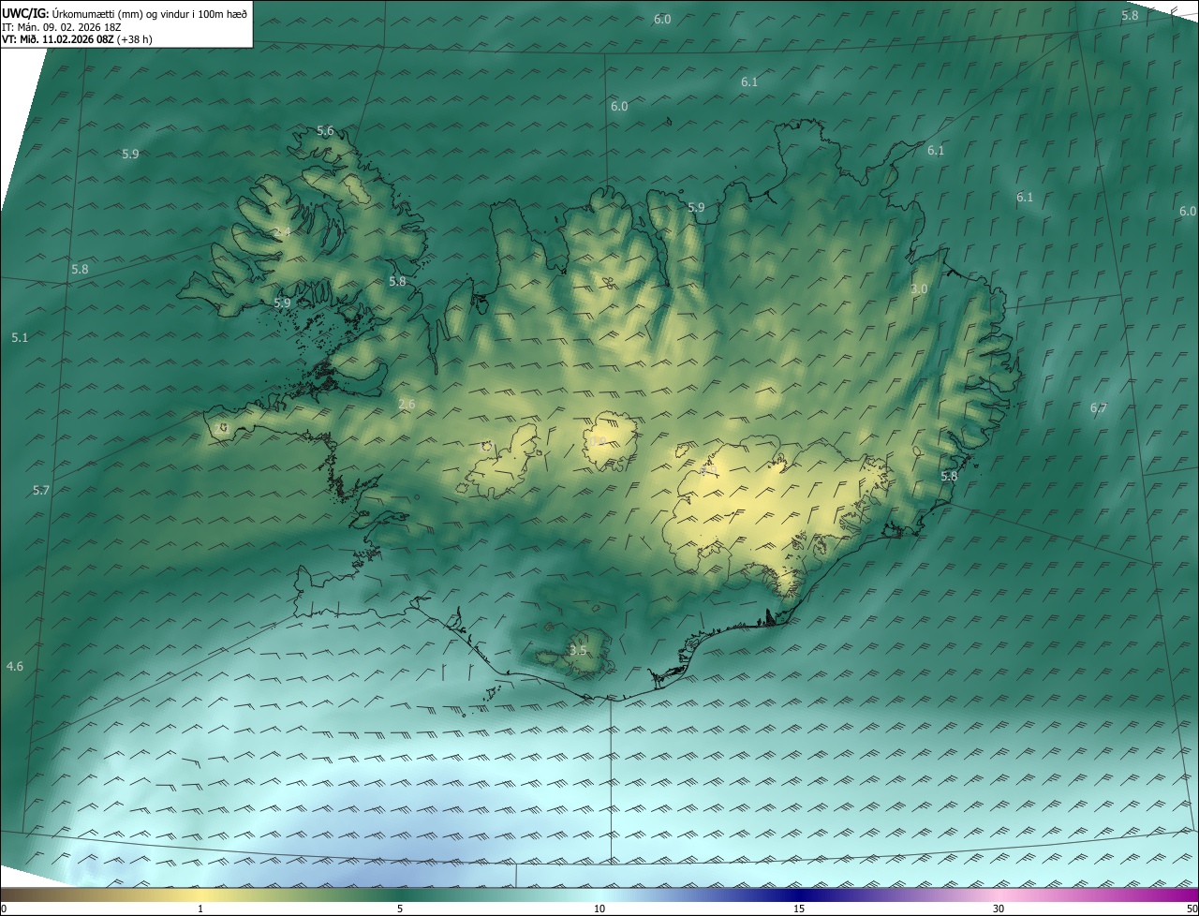Click the colorbar tick label 0
Screen dimensions: 1199x916
tap(4, 909)
